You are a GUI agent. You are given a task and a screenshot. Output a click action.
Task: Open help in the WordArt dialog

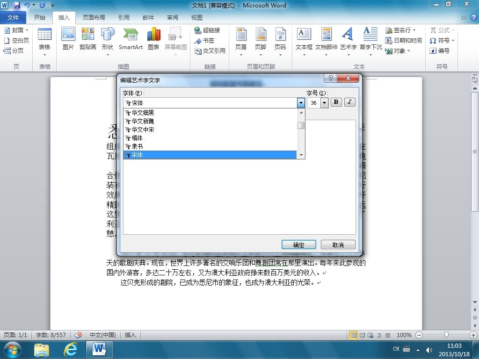pos(331,78)
